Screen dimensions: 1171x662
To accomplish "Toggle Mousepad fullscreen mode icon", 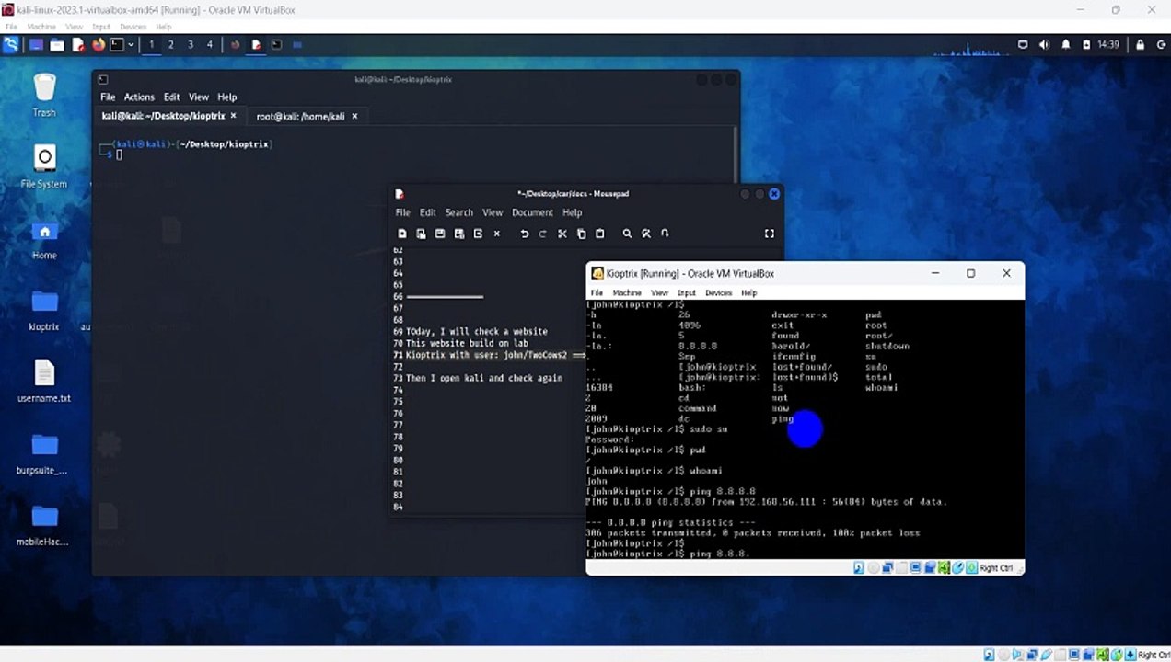I will pos(770,234).
